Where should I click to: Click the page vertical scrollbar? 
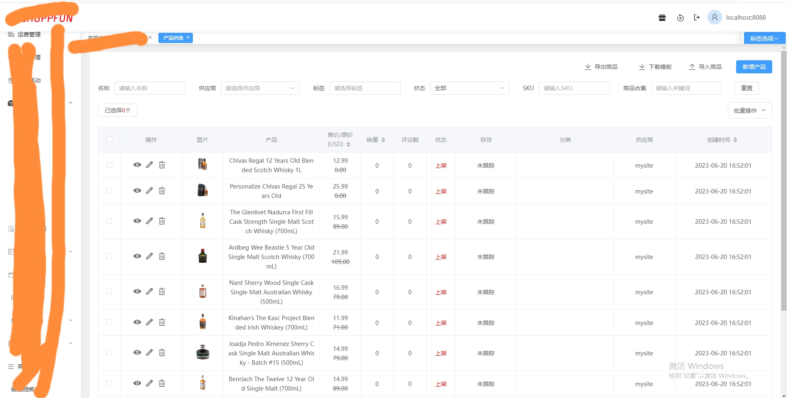(783, 180)
